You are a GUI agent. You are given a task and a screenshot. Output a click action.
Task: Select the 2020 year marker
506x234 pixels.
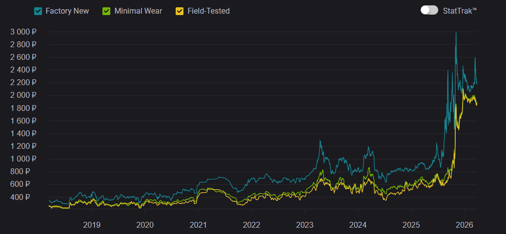click(x=145, y=225)
